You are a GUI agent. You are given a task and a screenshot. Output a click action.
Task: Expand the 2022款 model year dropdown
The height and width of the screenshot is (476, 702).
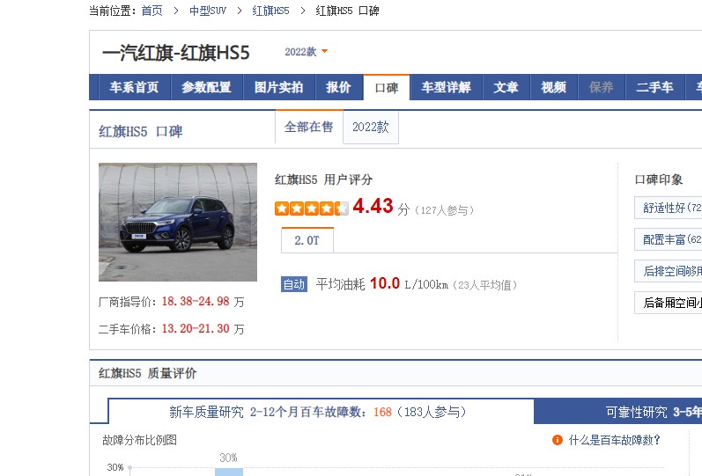(306, 52)
